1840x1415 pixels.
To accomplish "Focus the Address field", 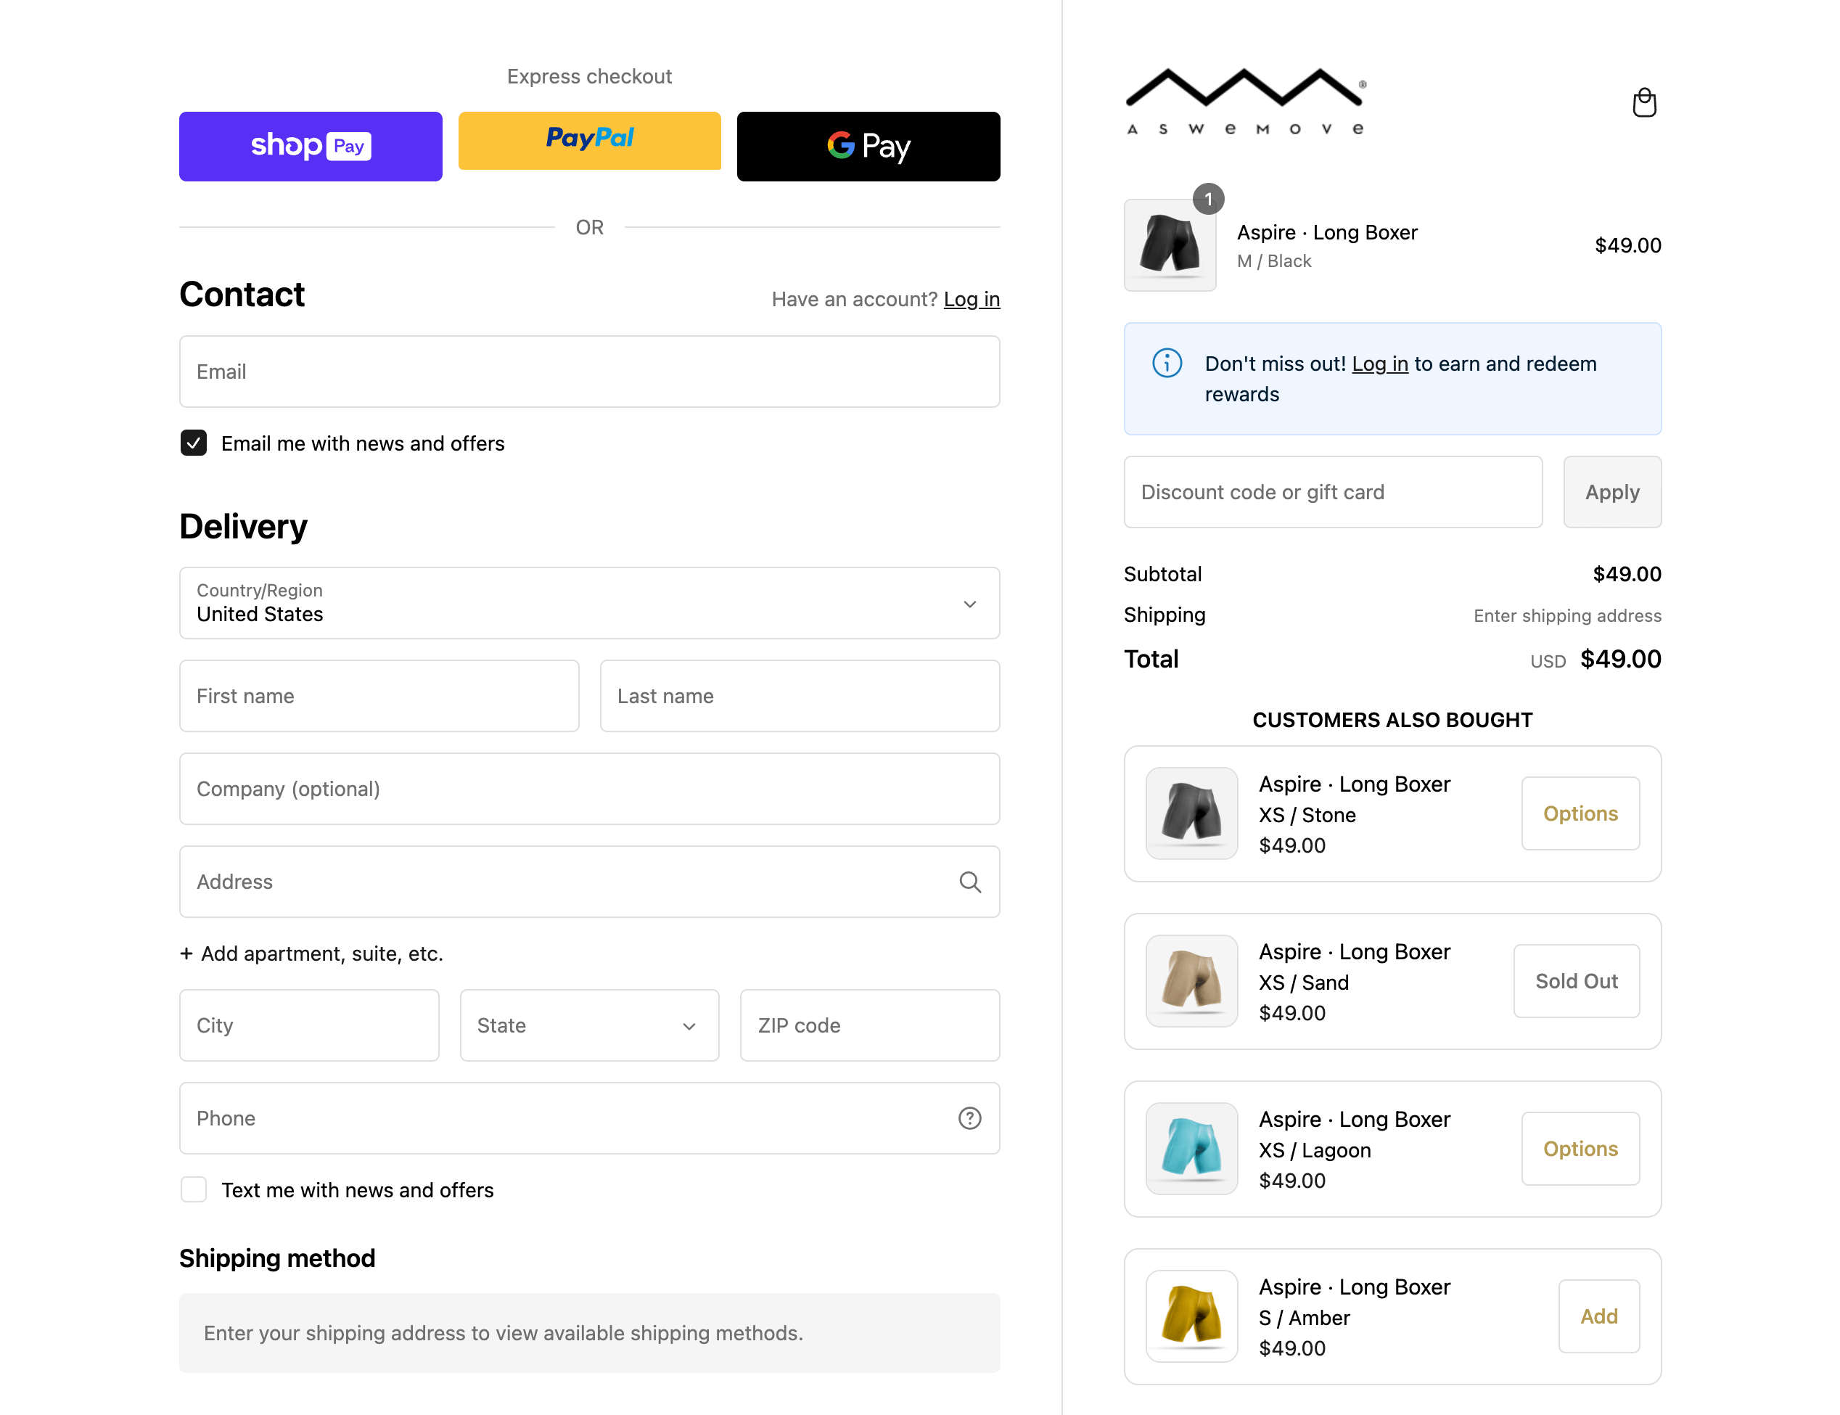I will (x=589, y=882).
